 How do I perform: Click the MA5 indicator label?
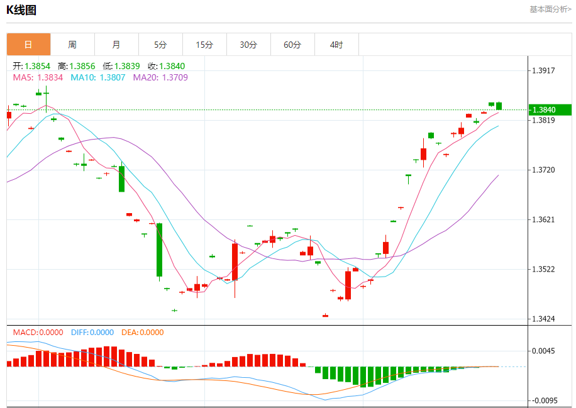click(38, 77)
